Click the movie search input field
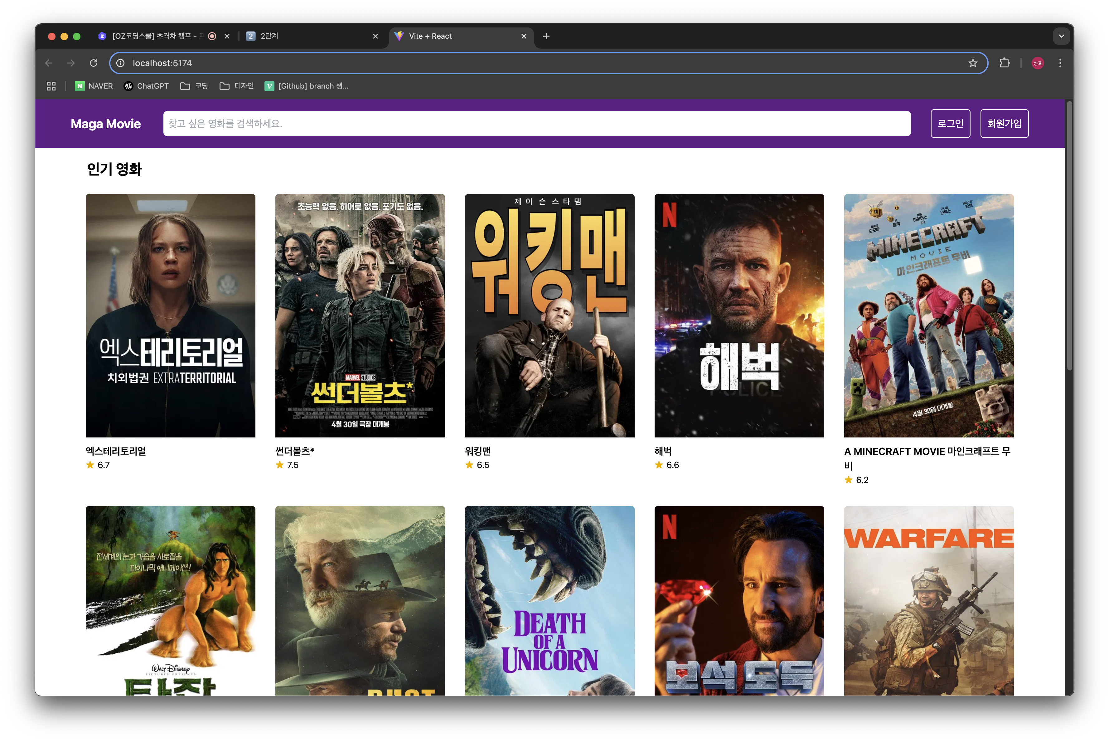This screenshot has width=1109, height=742. tap(537, 124)
